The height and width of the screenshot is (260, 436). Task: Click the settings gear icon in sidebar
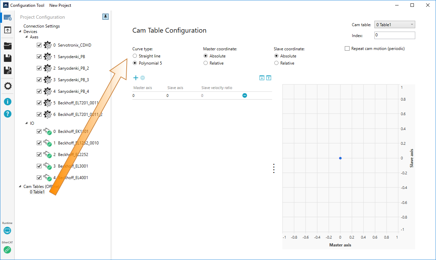7,86
